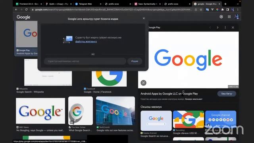
Task: Close the image preview panel
Action: point(233,27)
